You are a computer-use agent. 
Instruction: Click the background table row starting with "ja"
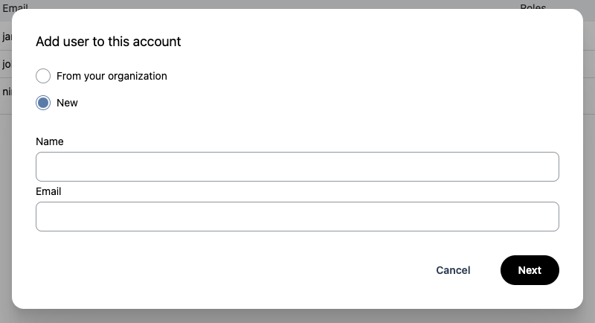point(5,36)
